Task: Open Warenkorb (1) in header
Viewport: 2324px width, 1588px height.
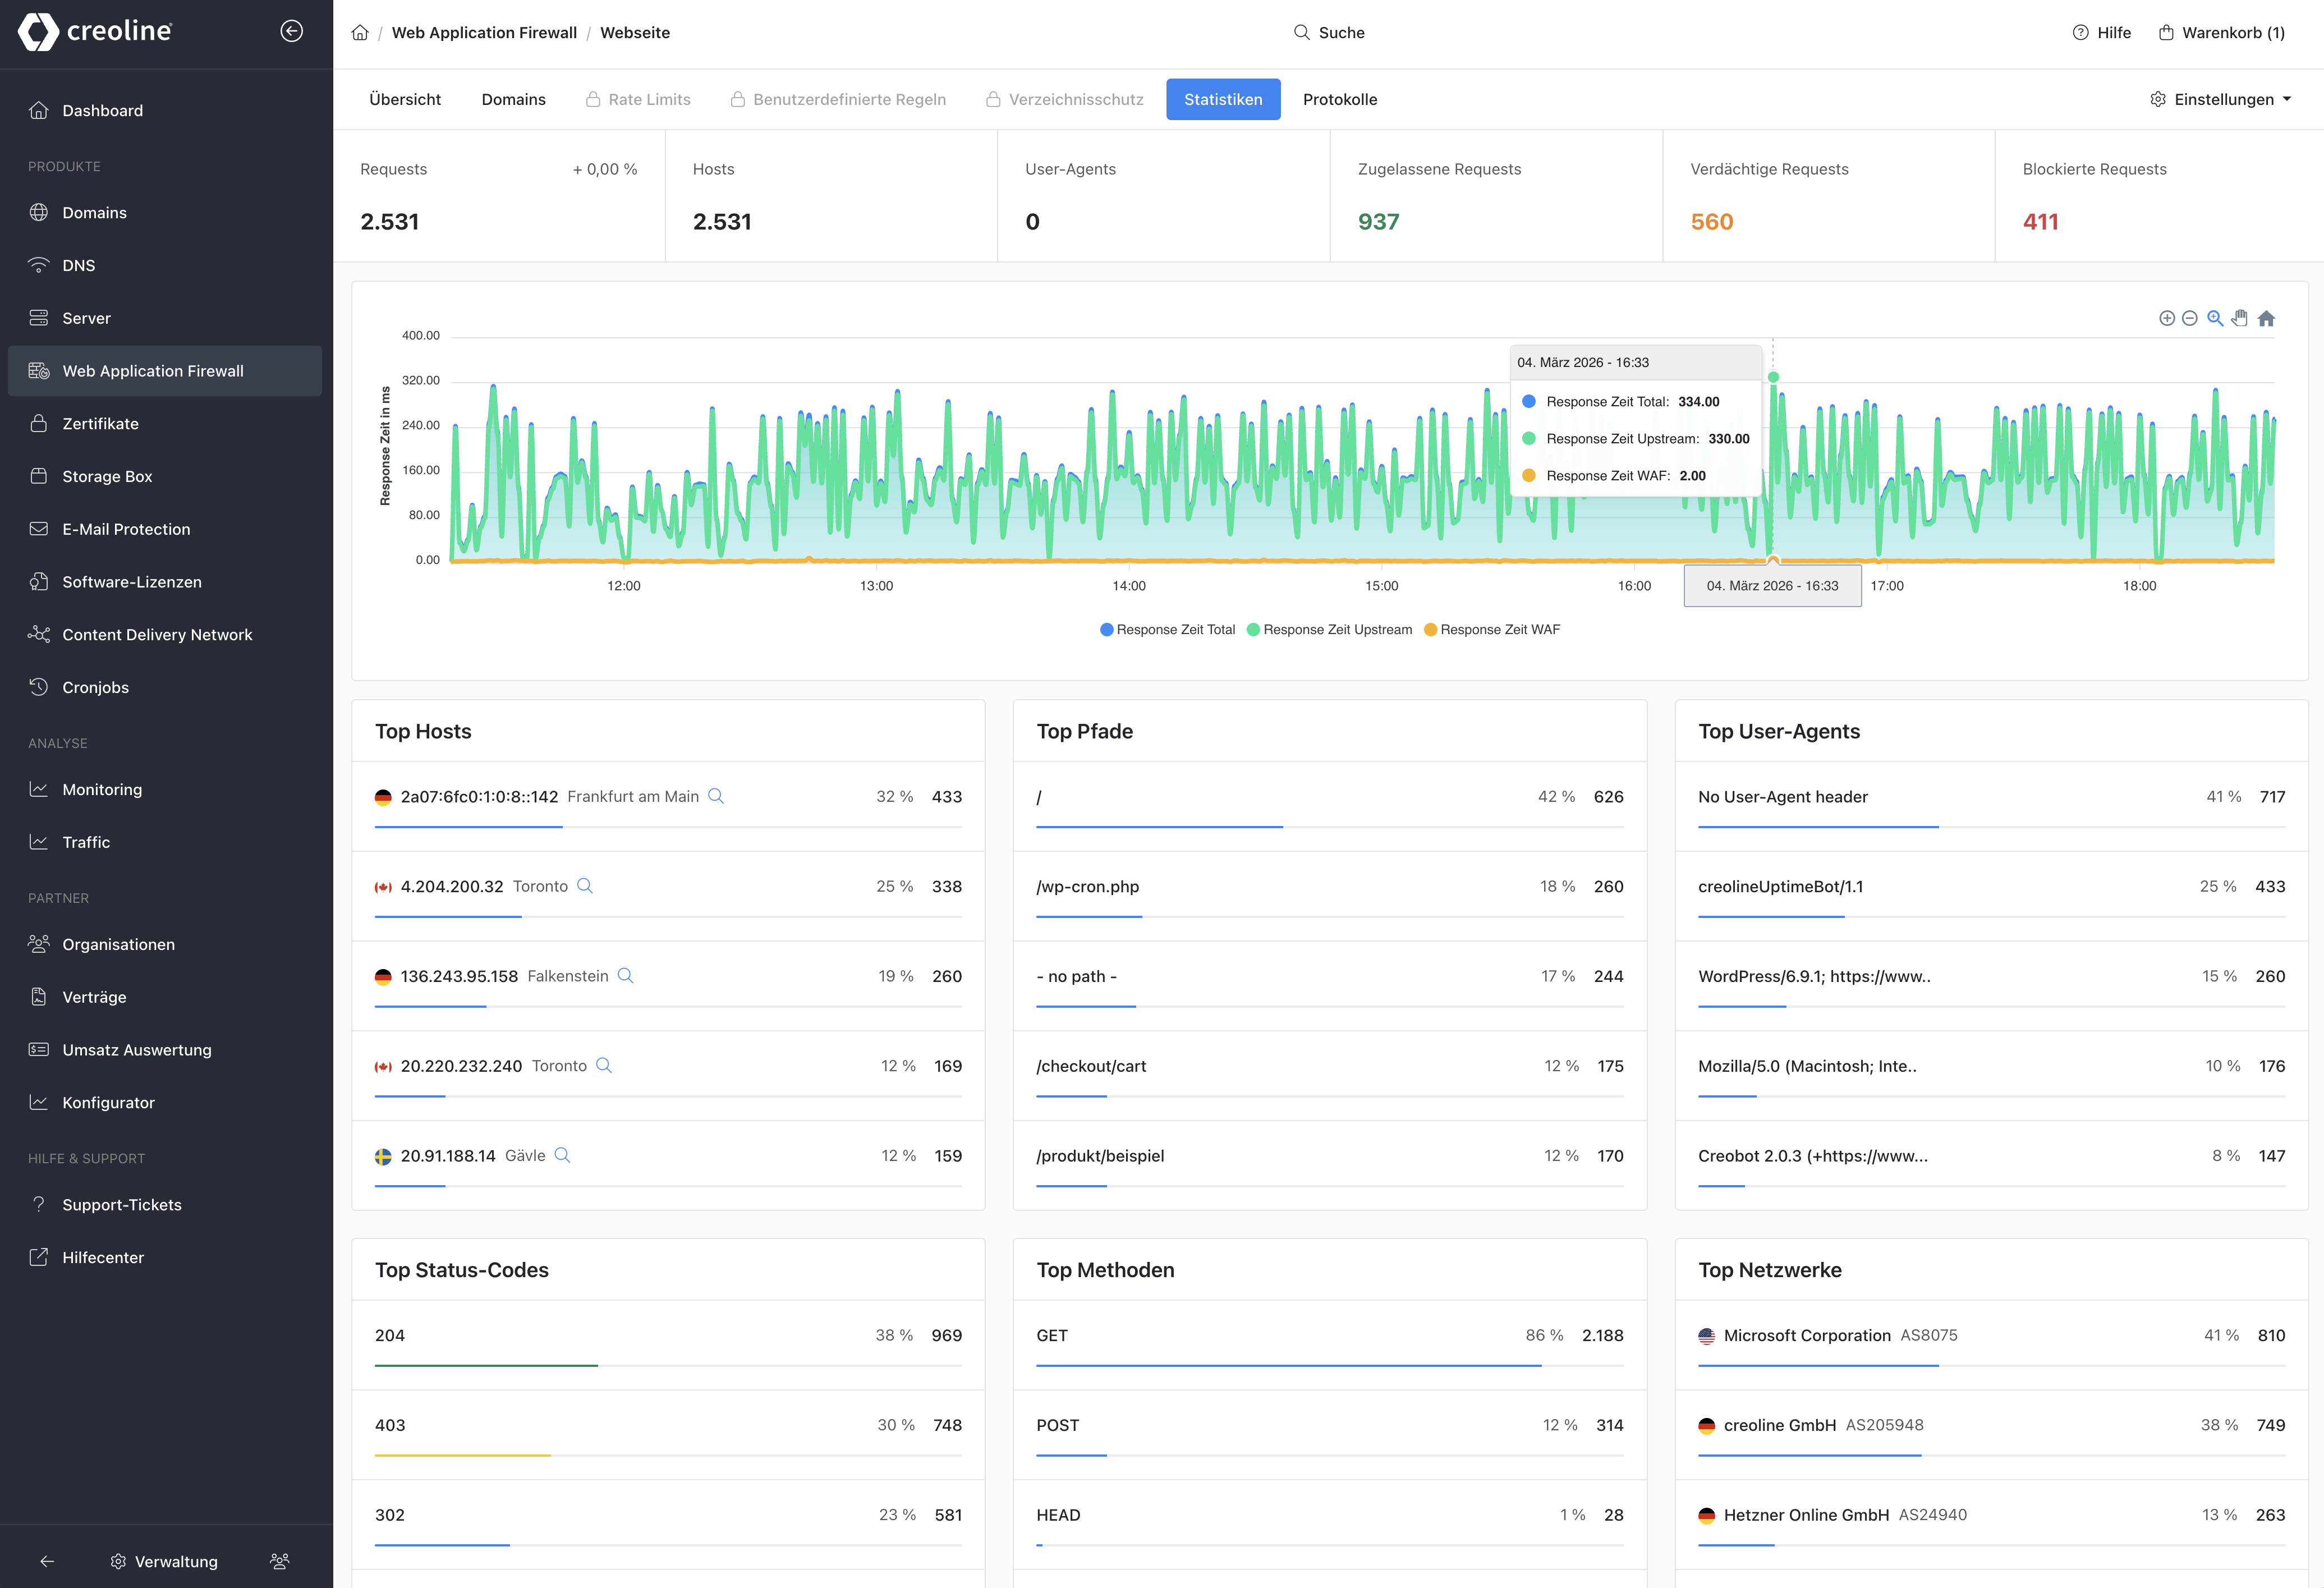Action: point(2221,33)
